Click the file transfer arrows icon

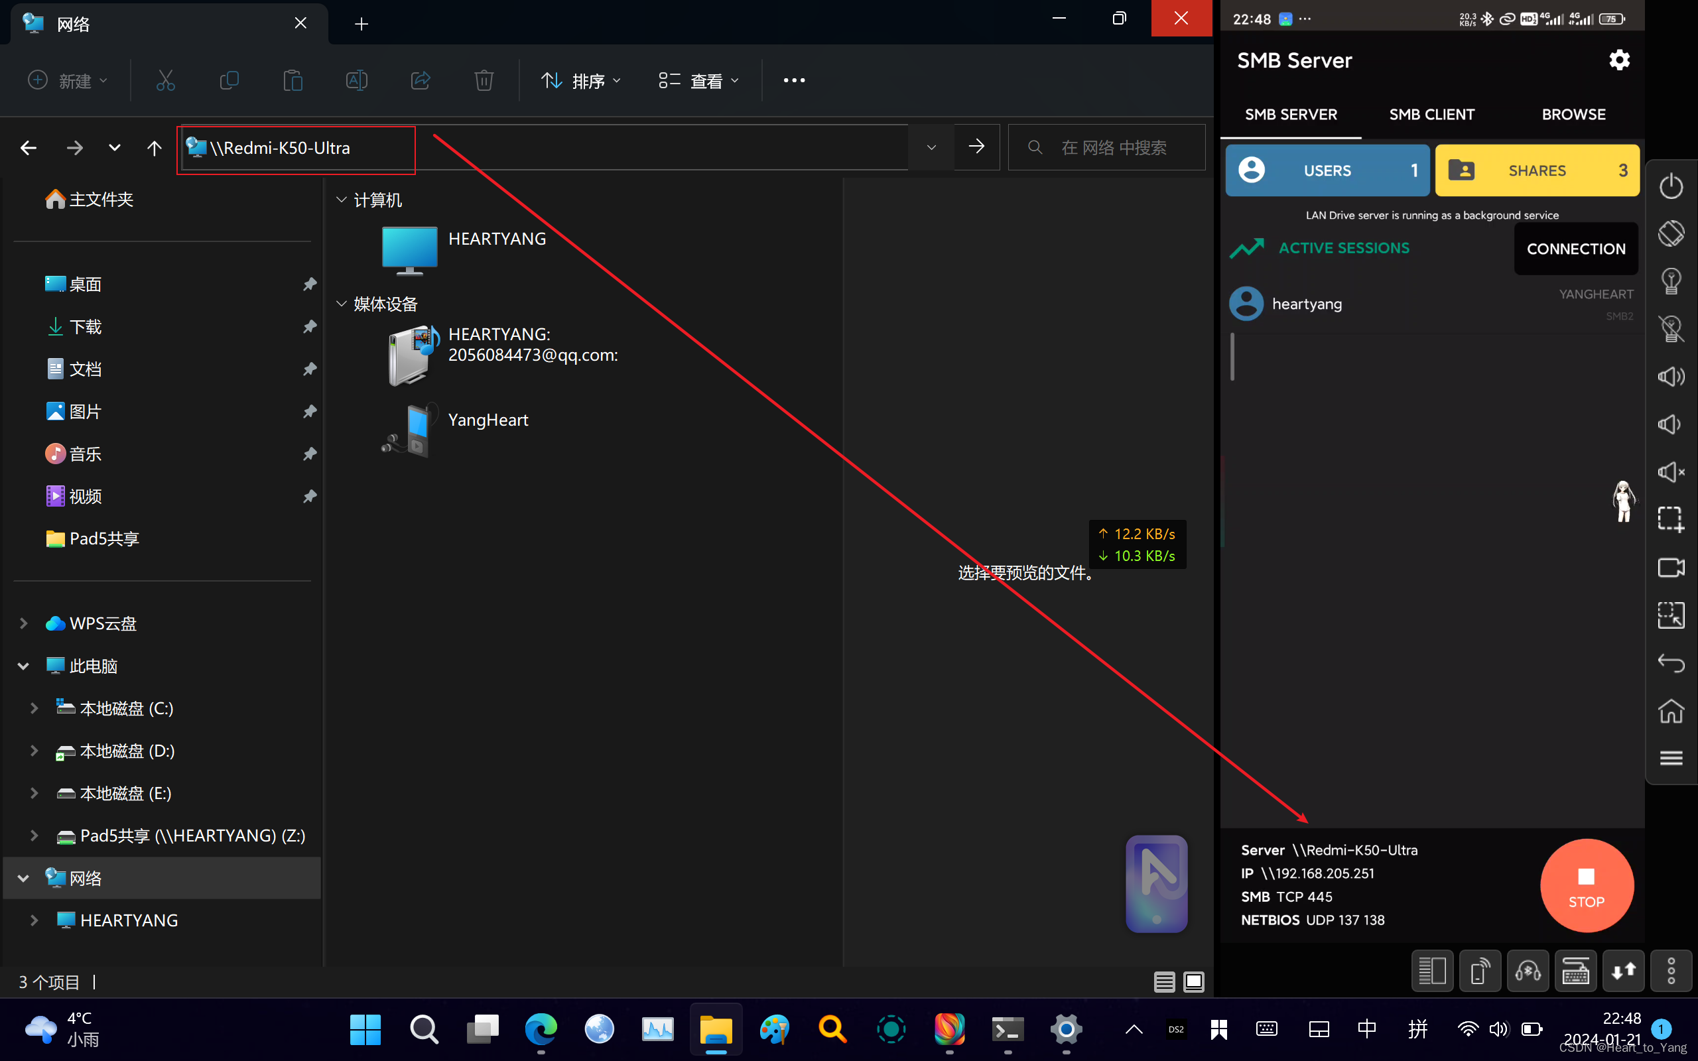click(x=1623, y=971)
